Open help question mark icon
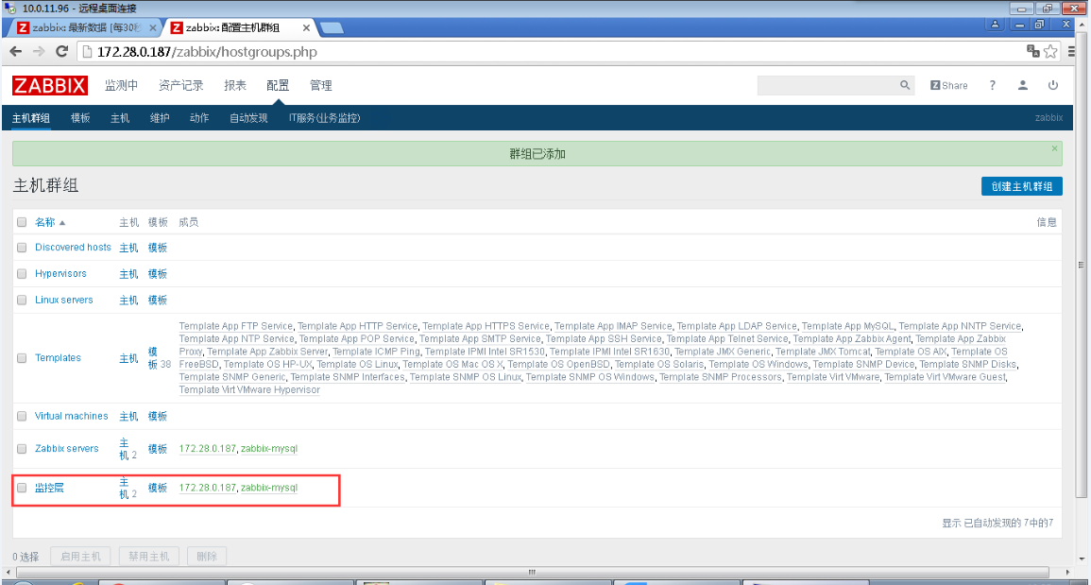Image resolution: width=1091 pixels, height=585 pixels. [x=992, y=85]
